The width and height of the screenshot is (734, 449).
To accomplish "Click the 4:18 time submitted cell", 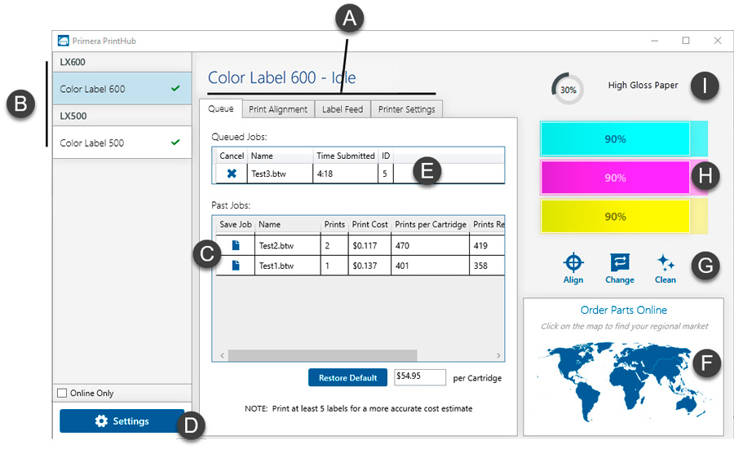I will [346, 174].
